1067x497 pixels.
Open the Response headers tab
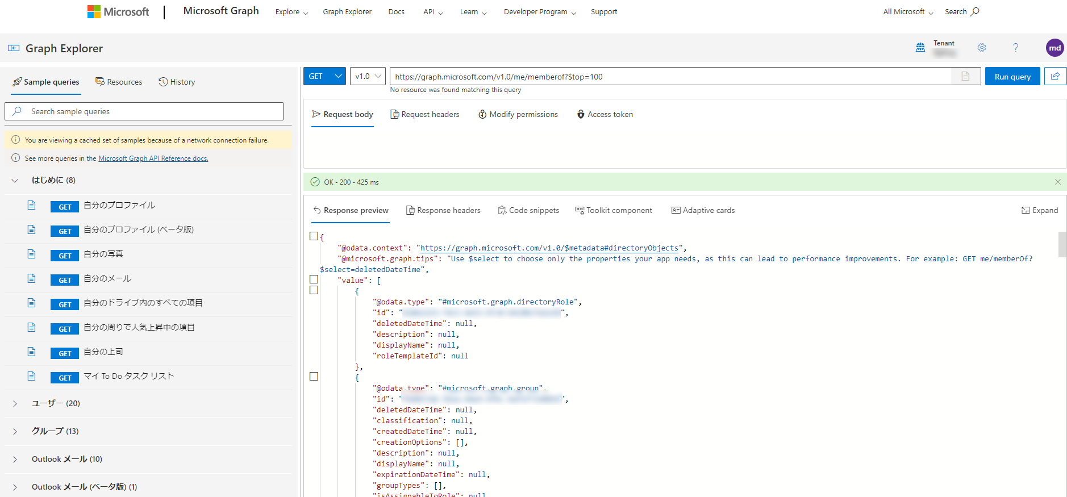(x=443, y=210)
